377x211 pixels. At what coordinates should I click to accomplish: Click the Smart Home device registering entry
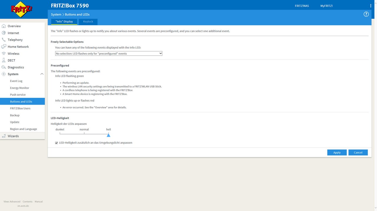point(95,94)
